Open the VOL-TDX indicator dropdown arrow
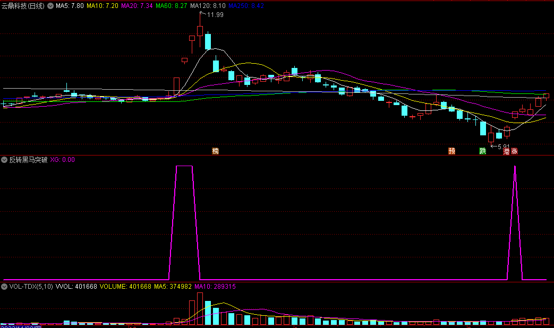Viewport: 554px width, 328px height. [x=4, y=287]
